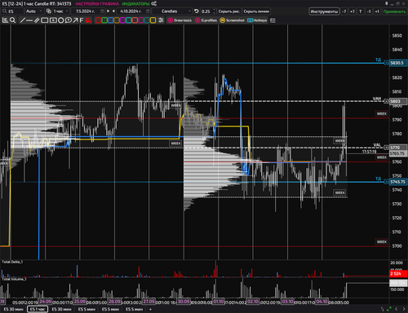This screenshot has width=408, height=313.
Task: Select the horizontal line tool
Action: pyautogui.click(x=29, y=20)
